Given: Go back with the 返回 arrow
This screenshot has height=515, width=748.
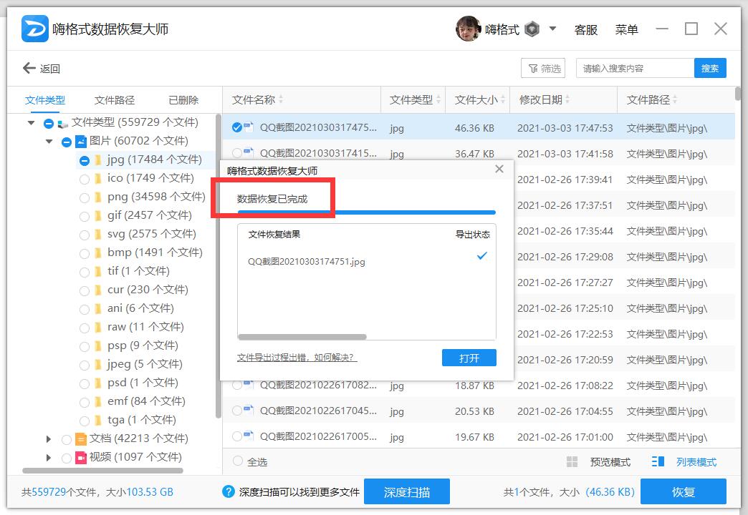Looking at the screenshot, I should click(42, 69).
